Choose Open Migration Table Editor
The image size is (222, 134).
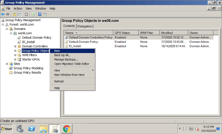click(x=72, y=64)
